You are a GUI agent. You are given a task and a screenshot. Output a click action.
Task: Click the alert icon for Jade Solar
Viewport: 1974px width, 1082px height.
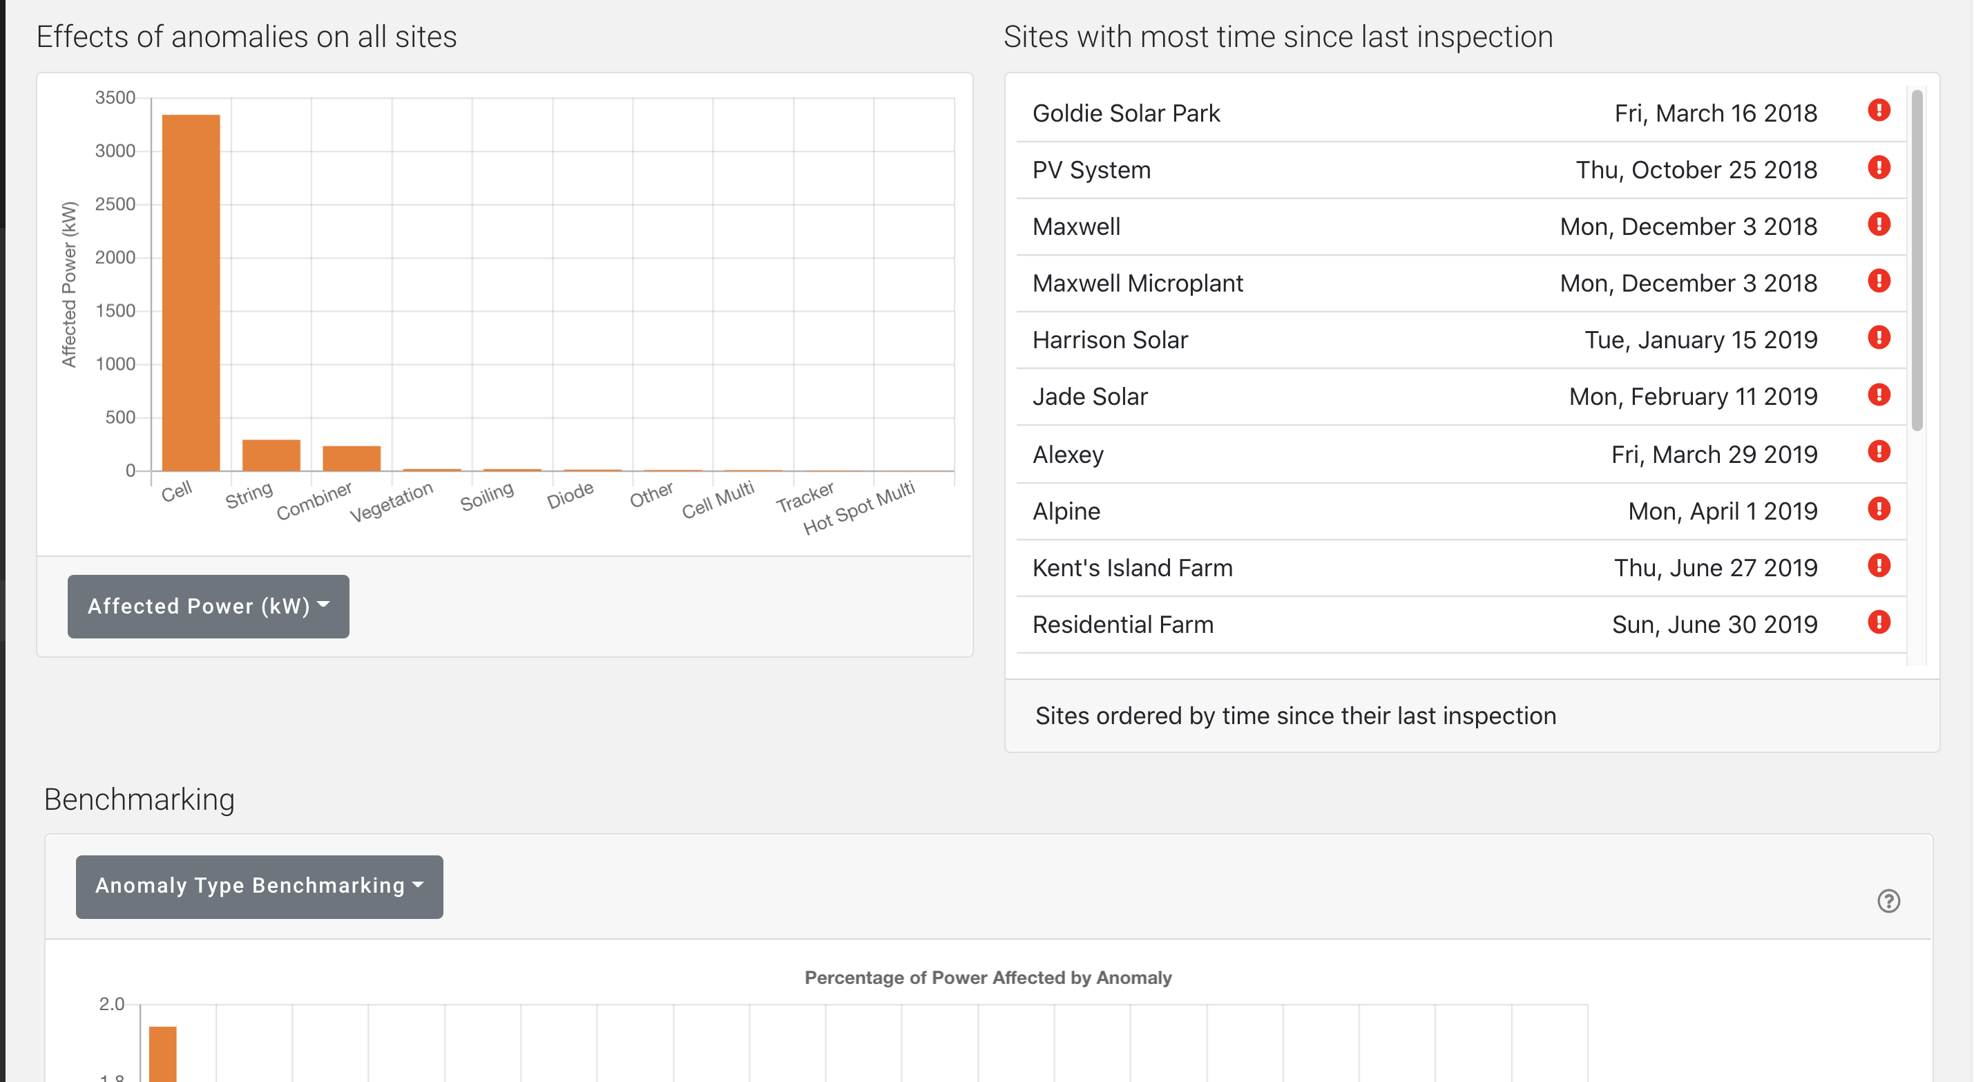click(1878, 395)
